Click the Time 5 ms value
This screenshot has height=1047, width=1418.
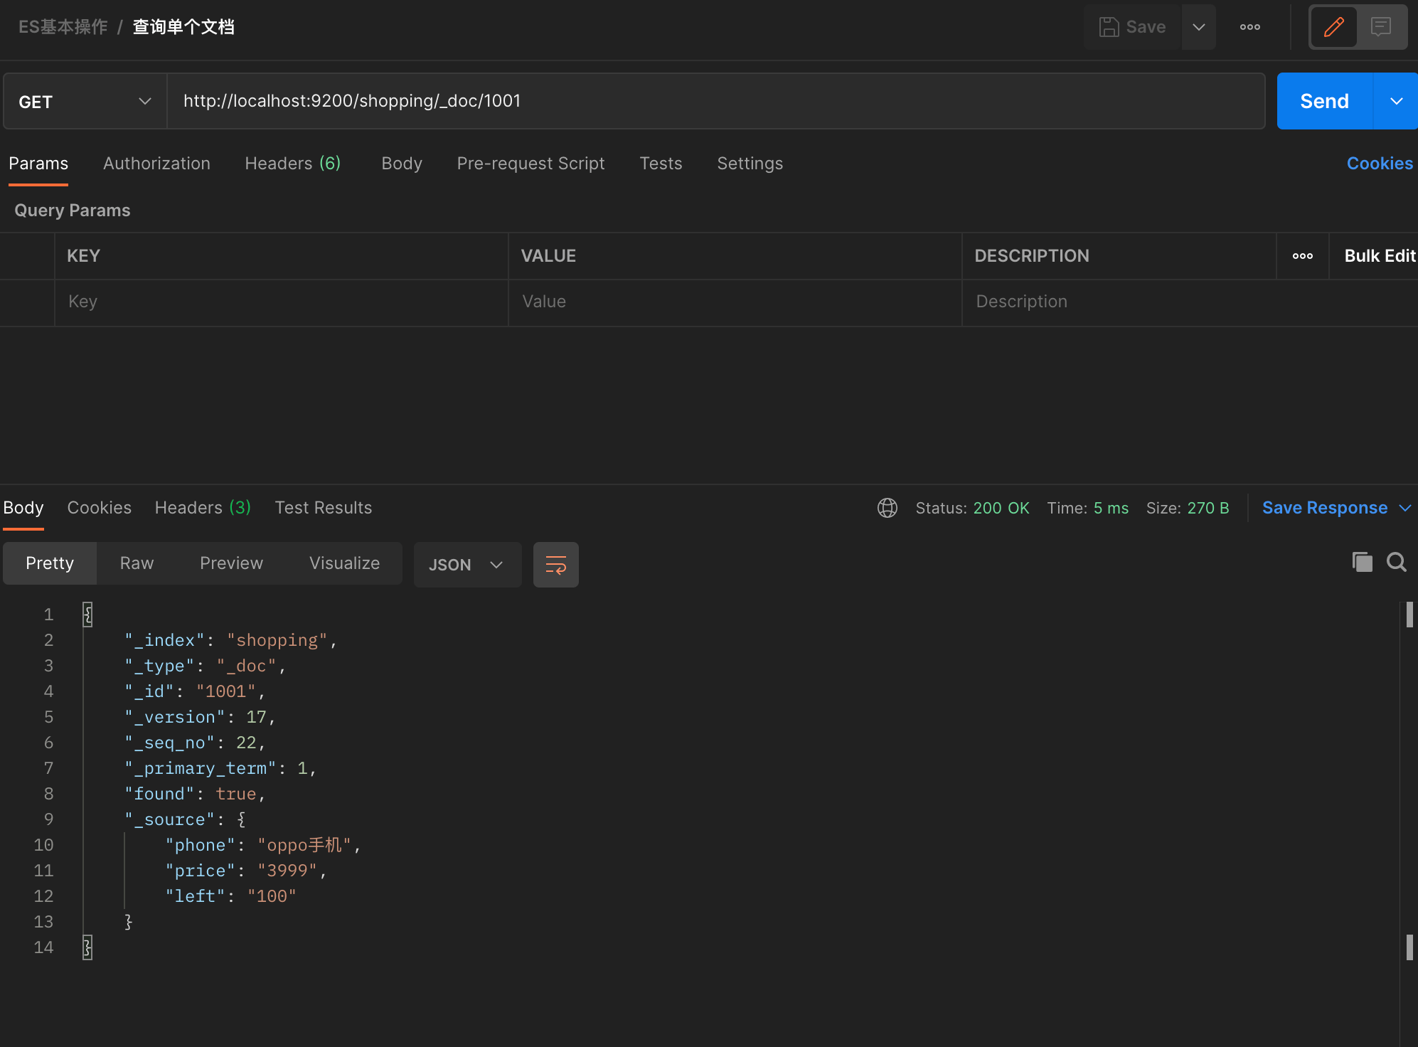pyautogui.click(x=1111, y=508)
